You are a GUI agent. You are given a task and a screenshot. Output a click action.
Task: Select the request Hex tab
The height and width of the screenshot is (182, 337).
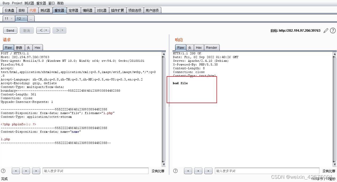pyautogui.click(x=38, y=48)
